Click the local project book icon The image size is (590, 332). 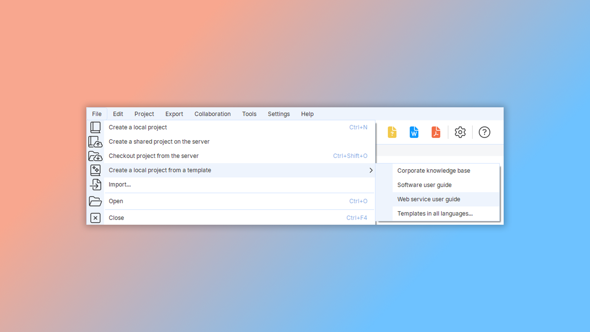click(x=95, y=127)
